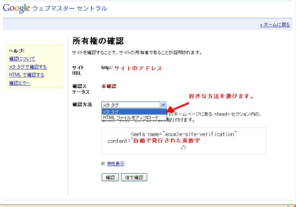Open the 確認について help link
This screenshot has height=207, width=296.
coord(22,58)
